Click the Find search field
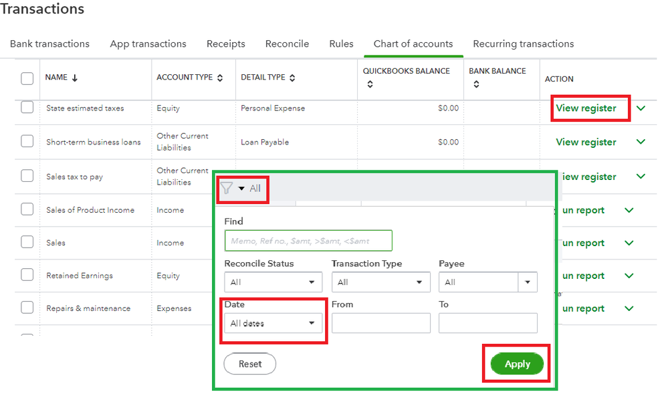668x410 pixels. tap(308, 241)
